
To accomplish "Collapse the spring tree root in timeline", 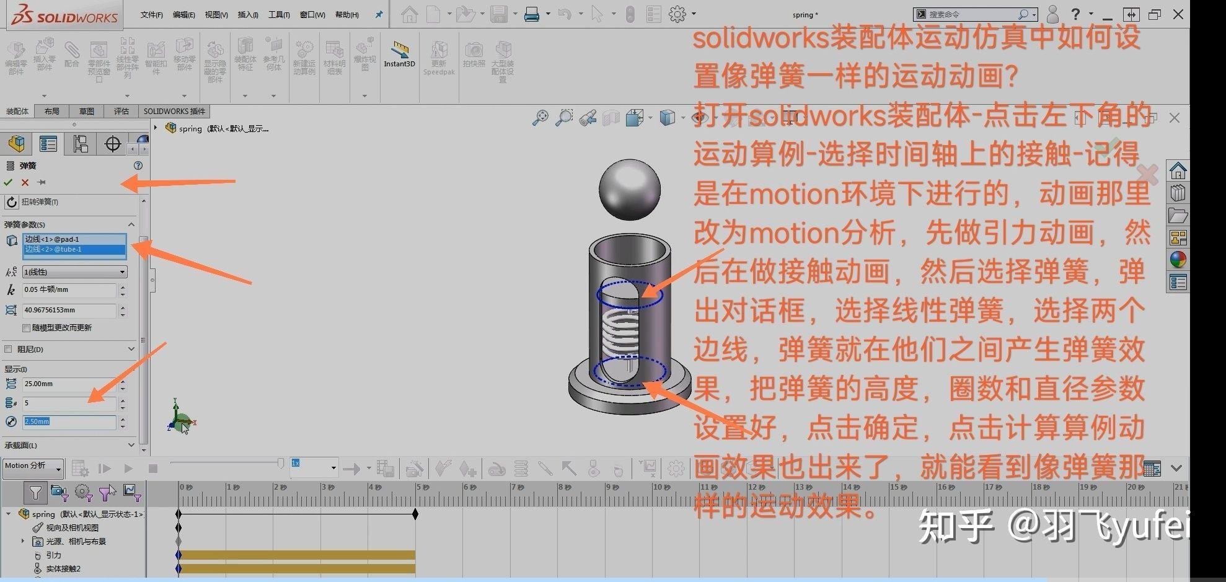I will click(9, 514).
